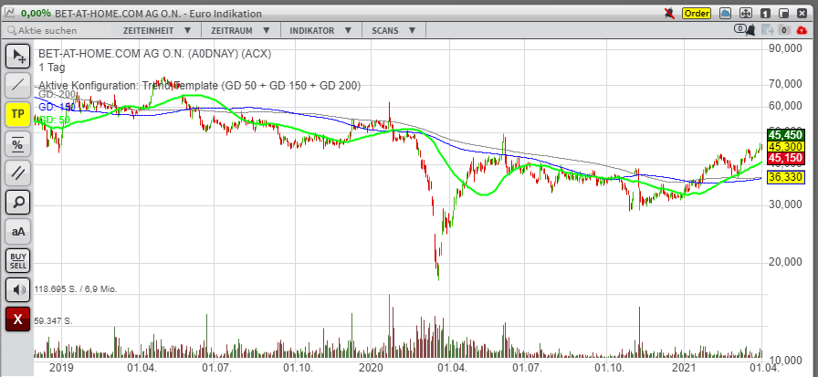
Task: Click the red cloud upload icon
Action: [802, 30]
